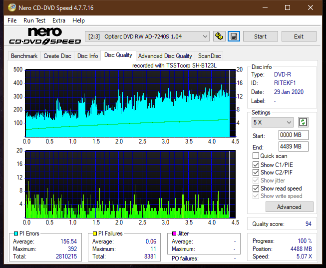Click the save floppy disk icon
The width and height of the screenshot is (326, 268).
[x=234, y=36]
